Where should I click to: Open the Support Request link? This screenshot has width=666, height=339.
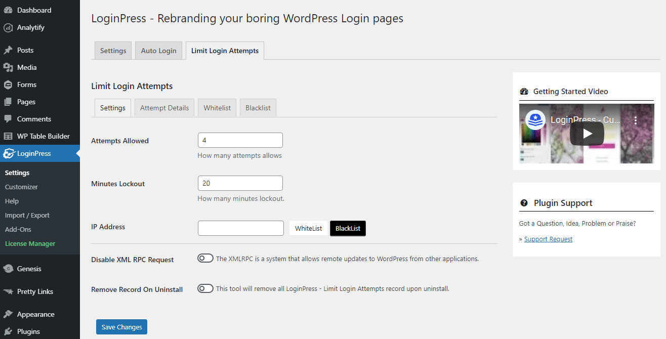click(548, 239)
